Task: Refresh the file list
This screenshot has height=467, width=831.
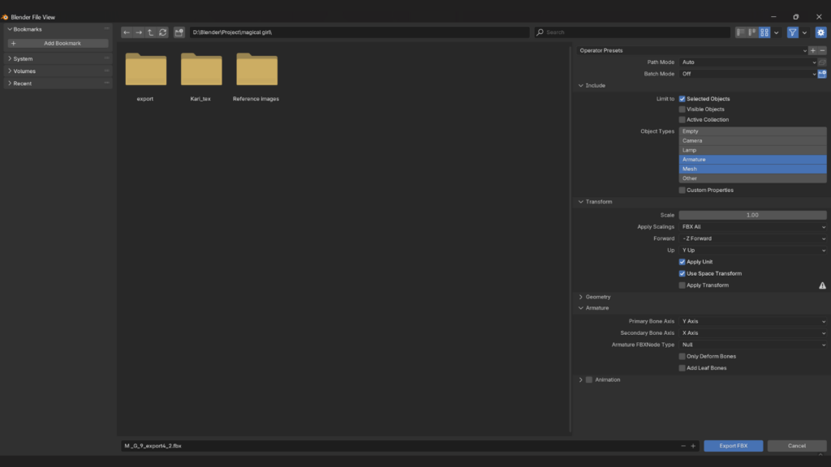Action: (x=162, y=32)
